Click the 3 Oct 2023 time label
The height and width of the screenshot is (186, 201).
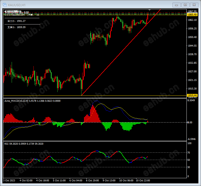[9, 181]
